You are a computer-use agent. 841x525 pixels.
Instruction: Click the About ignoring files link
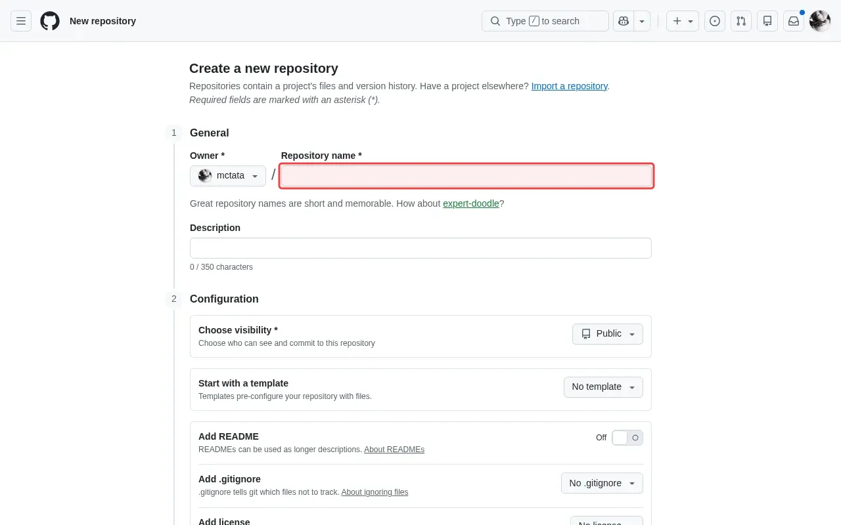(x=375, y=492)
